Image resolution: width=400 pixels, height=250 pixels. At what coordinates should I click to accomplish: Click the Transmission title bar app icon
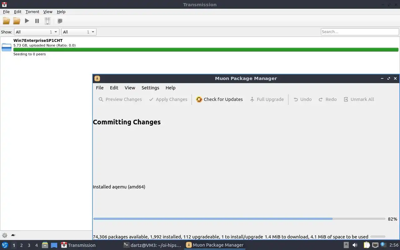pos(4,4)
